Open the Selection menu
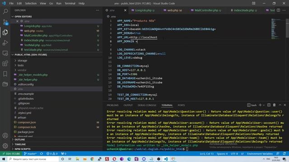 click(x=31, y=3)
